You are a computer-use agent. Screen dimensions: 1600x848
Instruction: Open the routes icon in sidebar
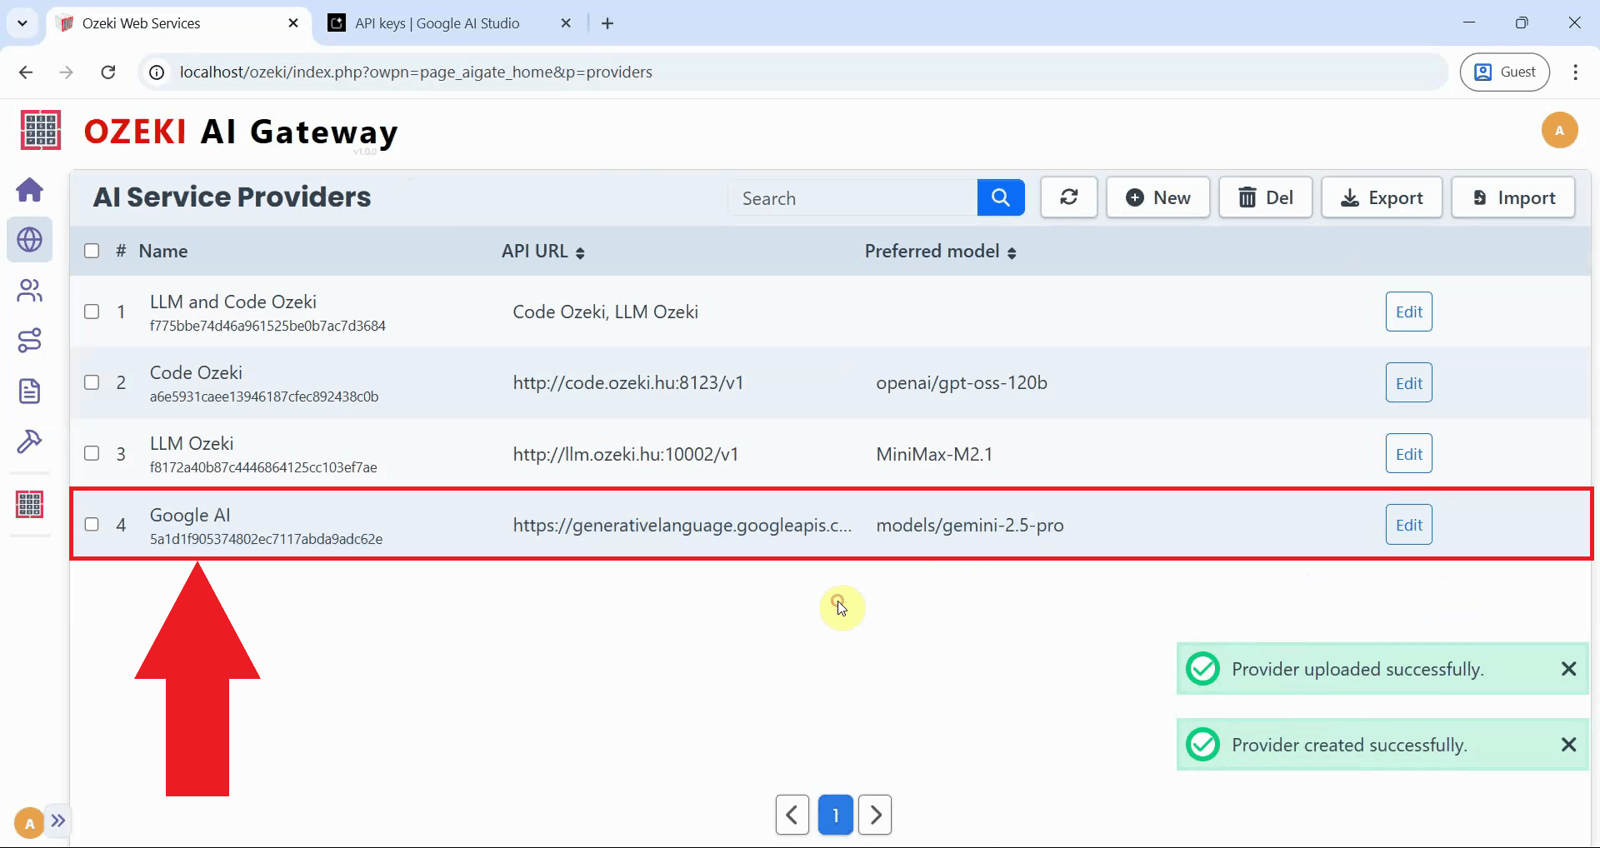[30, 341]
